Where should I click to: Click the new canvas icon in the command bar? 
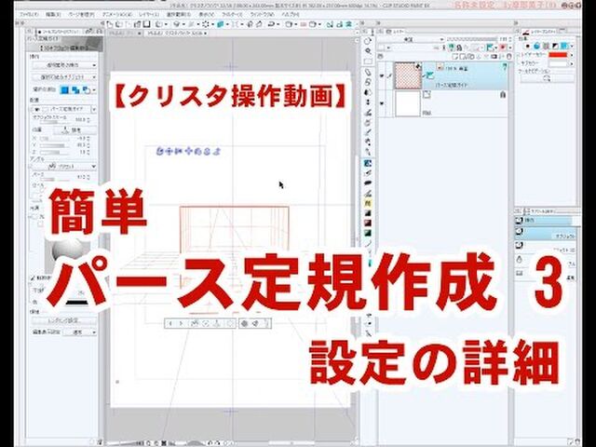coord(110,24)
